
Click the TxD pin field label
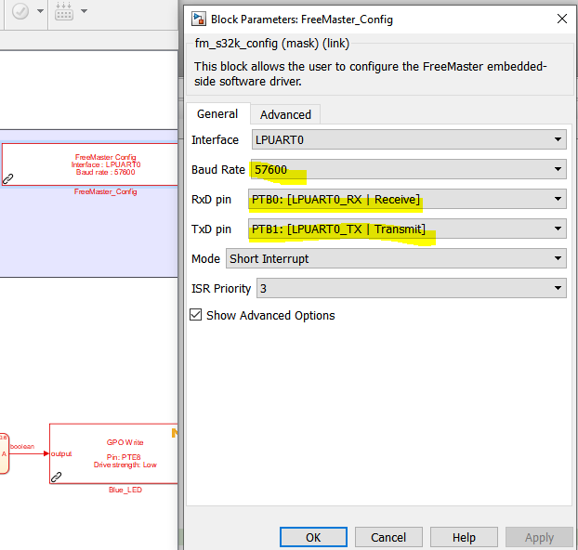[x=211, y=229]
